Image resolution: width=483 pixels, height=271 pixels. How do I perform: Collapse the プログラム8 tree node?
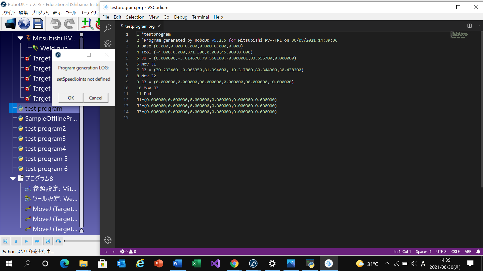[13, 179]
